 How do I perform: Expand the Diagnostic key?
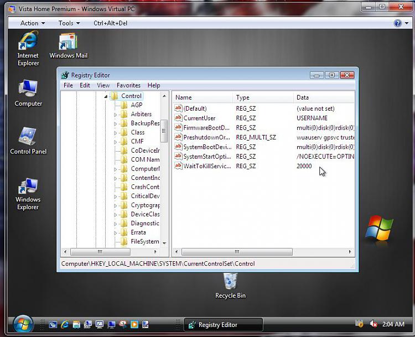116,224
